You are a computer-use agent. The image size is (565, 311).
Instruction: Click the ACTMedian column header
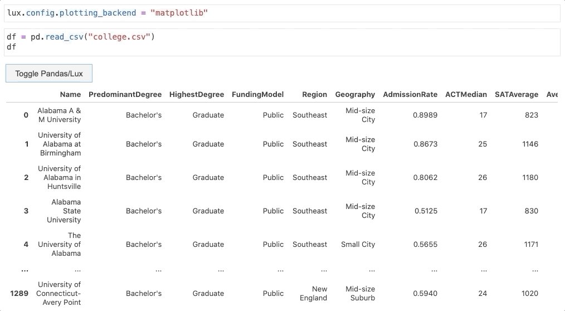click(466, 94)
